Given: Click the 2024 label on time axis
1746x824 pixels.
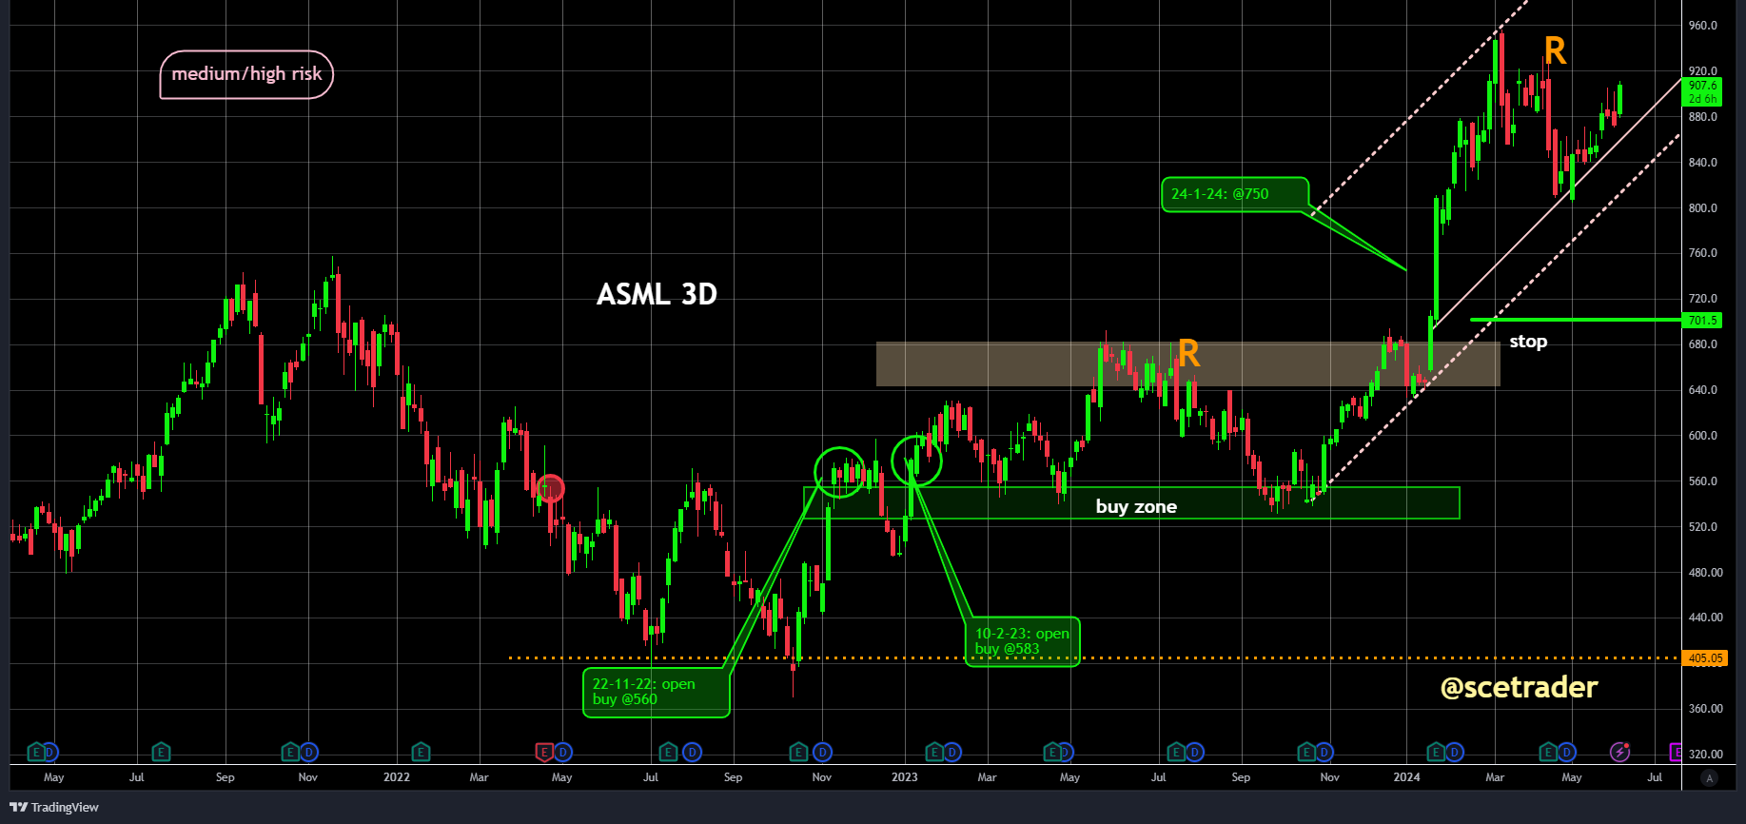Looking at the screenshot, I should click(1407, 777).
